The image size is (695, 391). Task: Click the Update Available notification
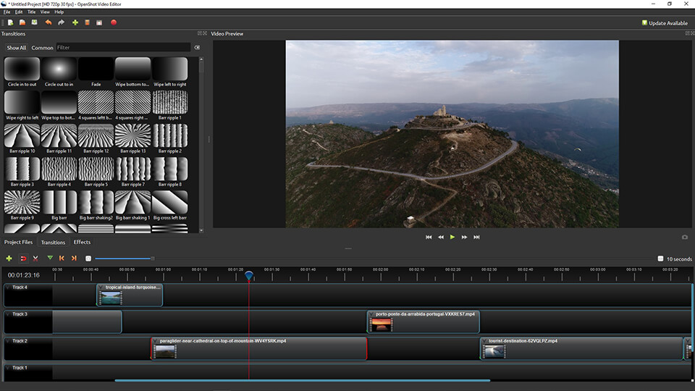[x=665, y=23]
